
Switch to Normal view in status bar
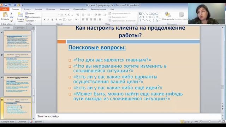(182, 122)
